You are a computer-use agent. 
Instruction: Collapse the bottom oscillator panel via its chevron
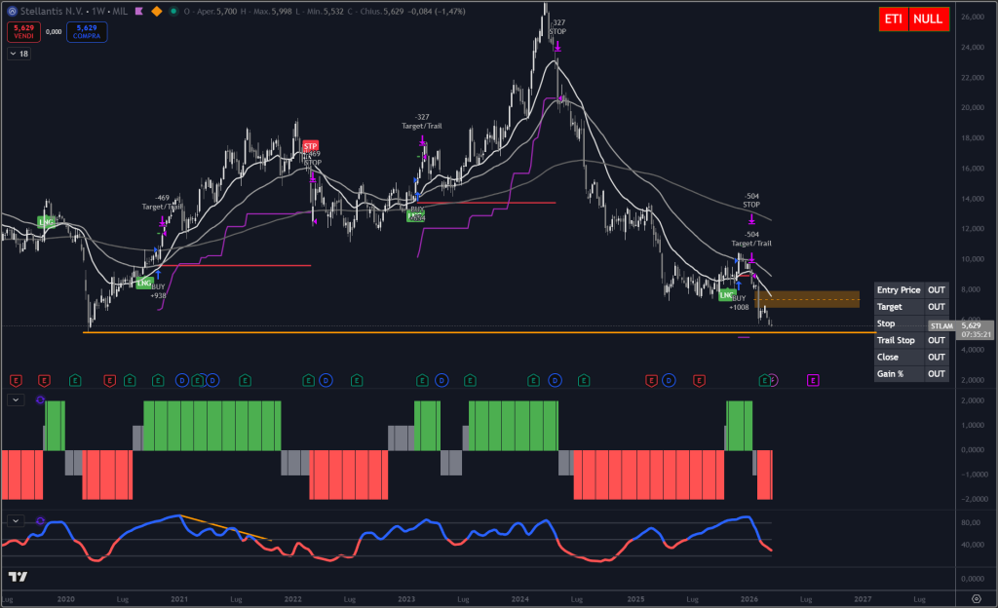pyautogui.click(x=16, y=520)
